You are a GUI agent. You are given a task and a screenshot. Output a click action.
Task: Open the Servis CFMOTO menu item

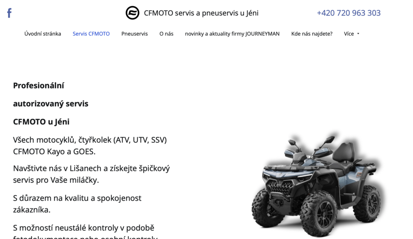91,34
